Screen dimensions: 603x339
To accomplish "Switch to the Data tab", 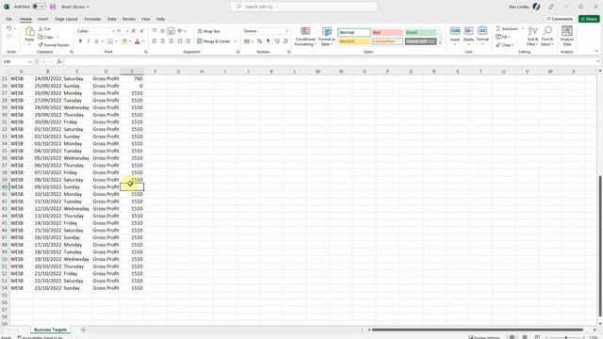I will [112, 19].
